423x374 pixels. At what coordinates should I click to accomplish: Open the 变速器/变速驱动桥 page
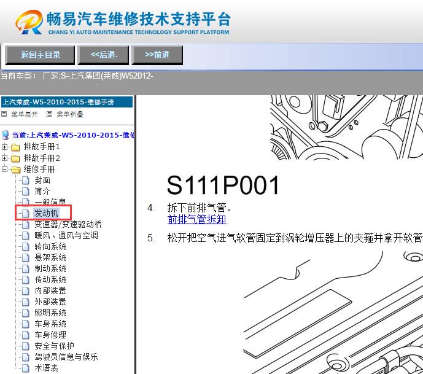[68, 225]
